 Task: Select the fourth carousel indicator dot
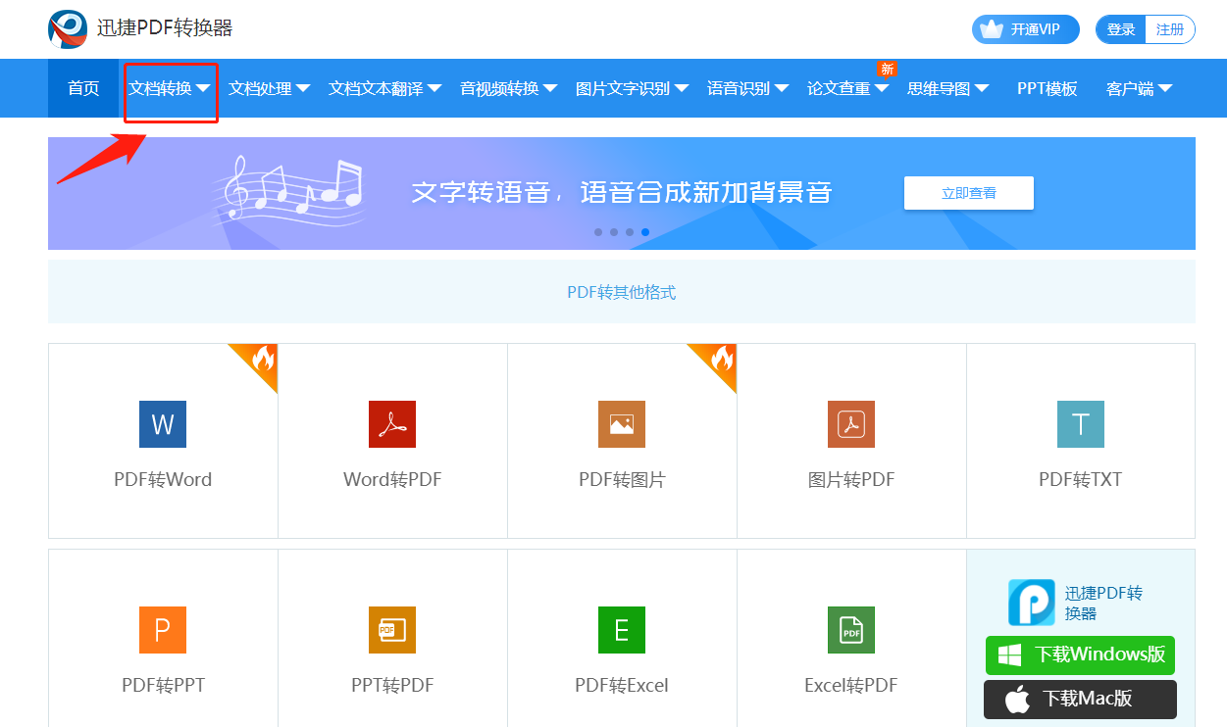644,232
